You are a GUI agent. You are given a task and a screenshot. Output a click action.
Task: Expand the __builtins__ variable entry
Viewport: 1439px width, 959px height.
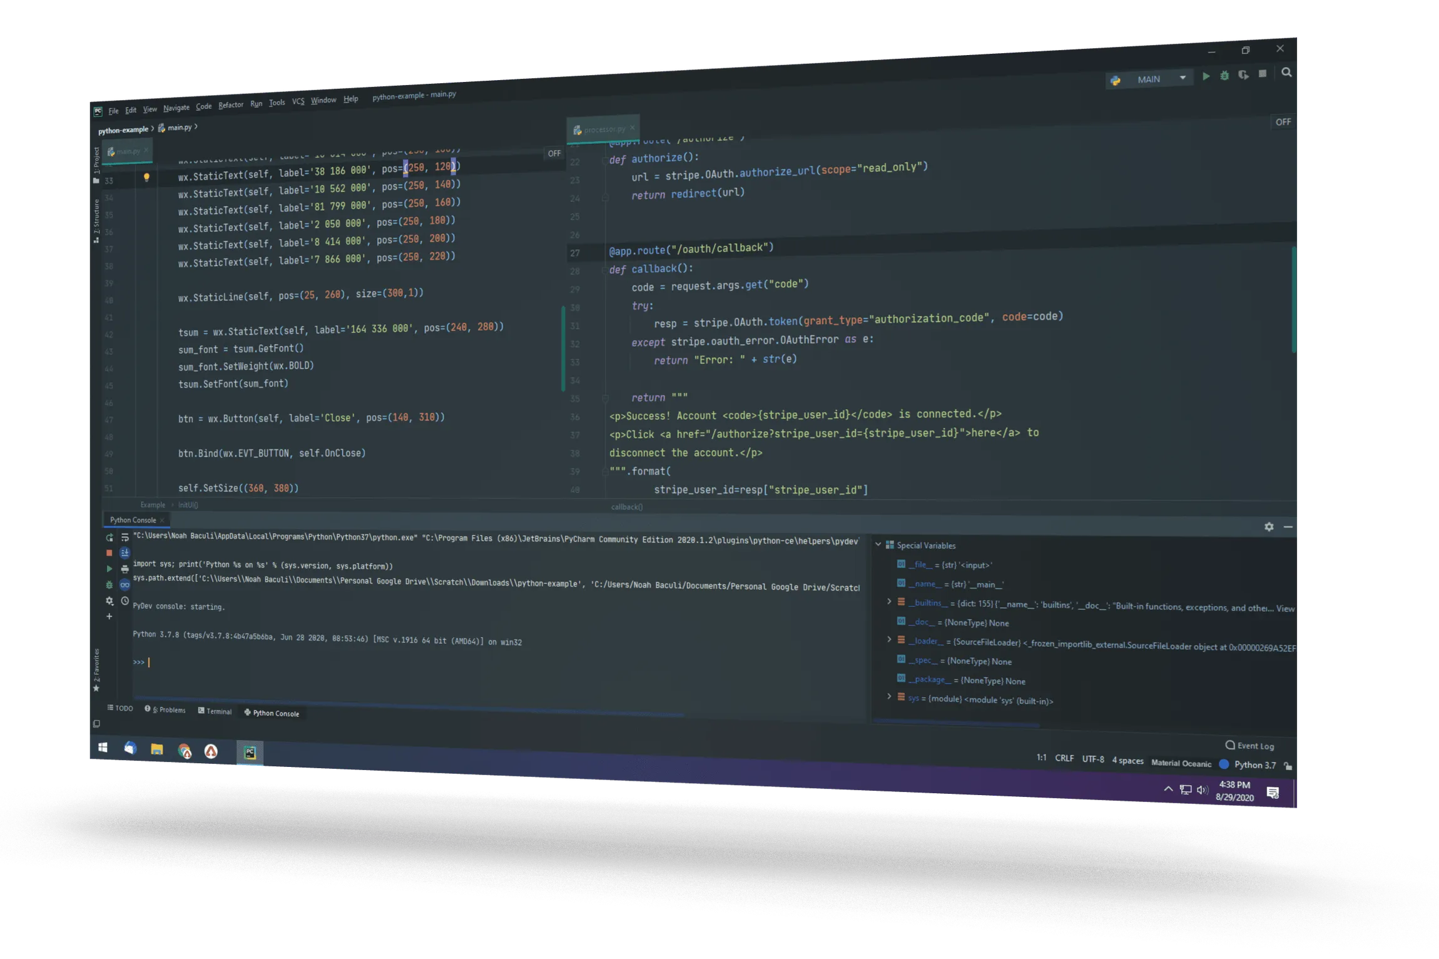[890, 602]
